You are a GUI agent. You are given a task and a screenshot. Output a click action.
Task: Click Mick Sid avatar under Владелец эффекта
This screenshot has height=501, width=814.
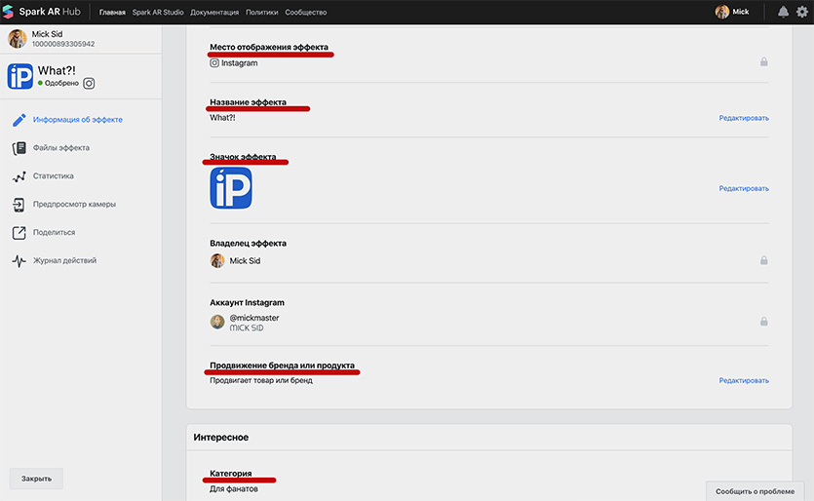217,260
